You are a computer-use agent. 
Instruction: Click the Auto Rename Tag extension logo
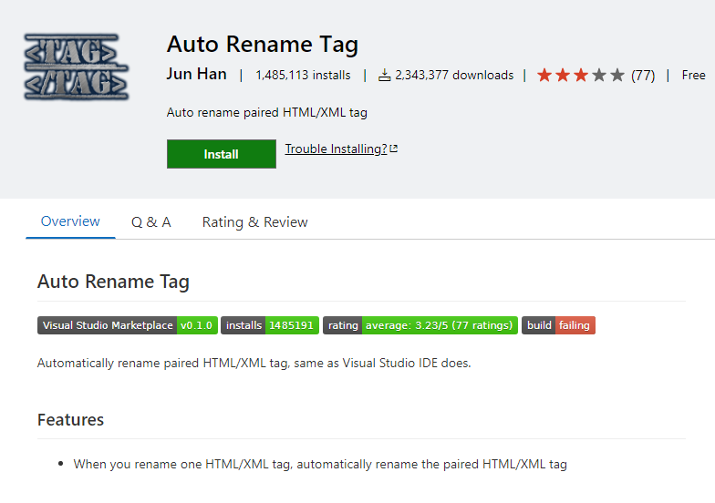(77, 67)
